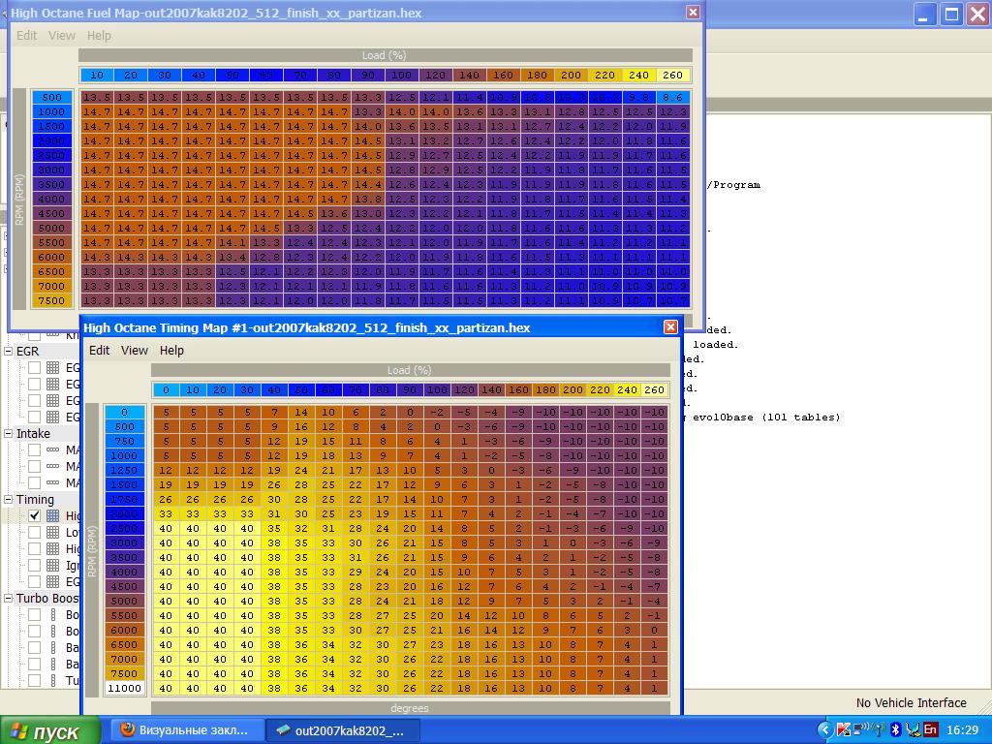This screenshot has height=744, width=992.
Task: Click the table icon of first EGR entry
Action: pos(53,368)
